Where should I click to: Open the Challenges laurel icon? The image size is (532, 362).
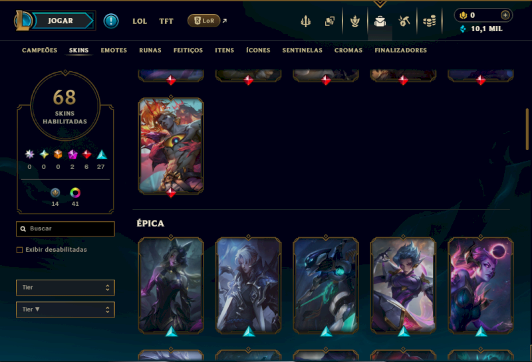(355, 21)
